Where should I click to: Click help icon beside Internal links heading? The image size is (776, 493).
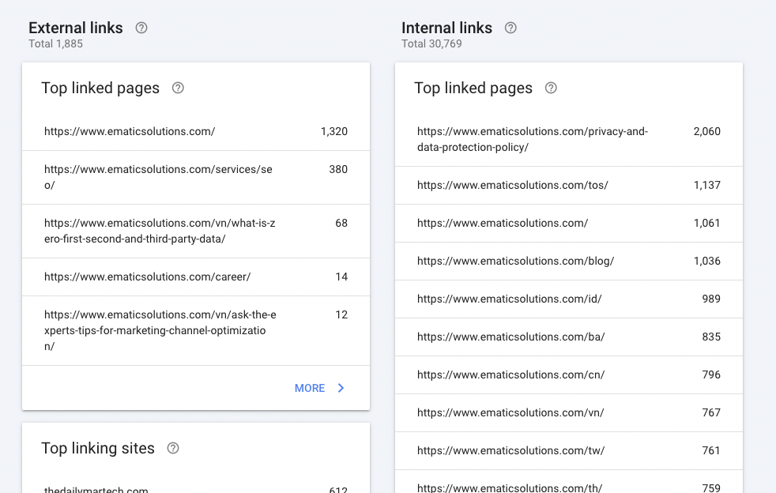coord(510,28)
